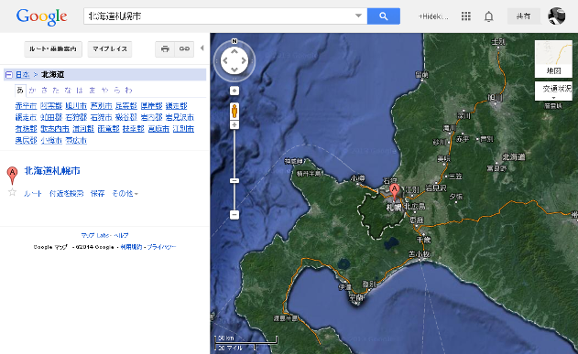Open the 石狩市 link
Viewport: 578px width, 354px height.
pyautogui.click(x=101, y=117)
